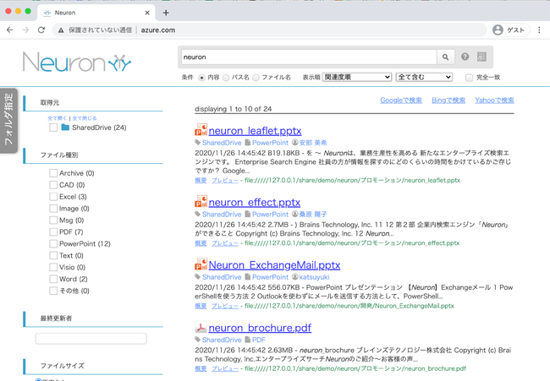Check the Visio (0) filter
This screenshot has height=381, width=550.
tap(53, 267)
